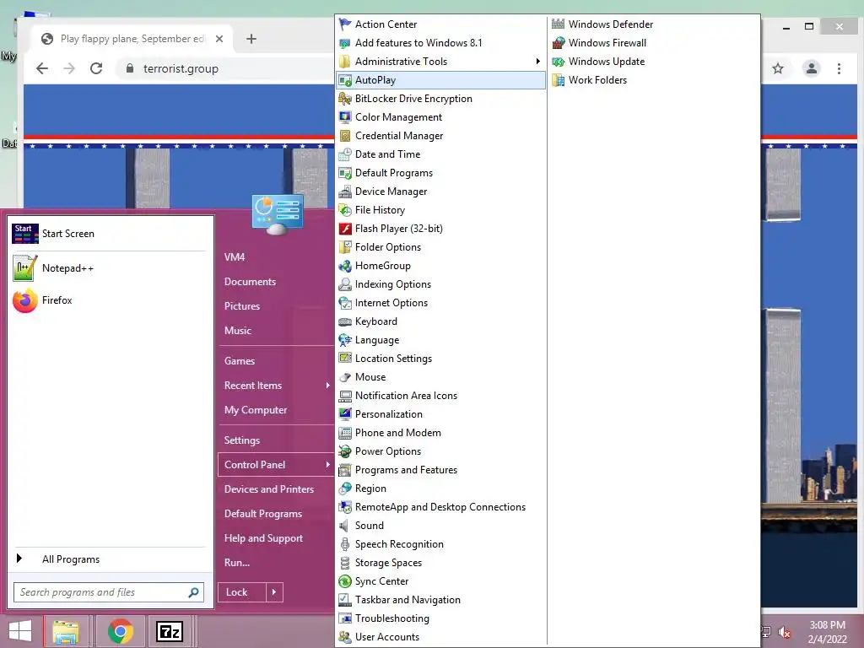The height and width of the screenshot is (648, 864).
Task: Open Chrome from the taskbar
Action: 120,631
